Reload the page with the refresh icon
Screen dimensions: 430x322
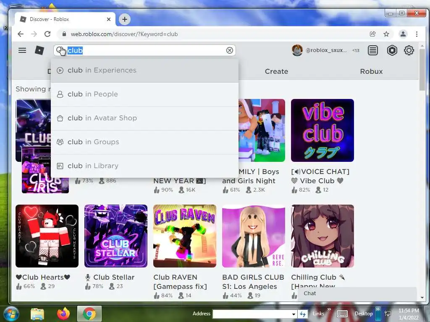pos(47,34)
